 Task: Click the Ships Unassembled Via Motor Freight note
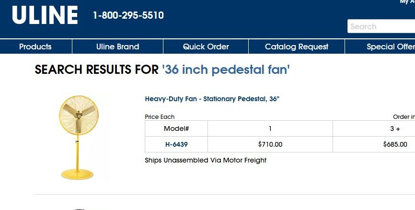click(x=206, y=160)
